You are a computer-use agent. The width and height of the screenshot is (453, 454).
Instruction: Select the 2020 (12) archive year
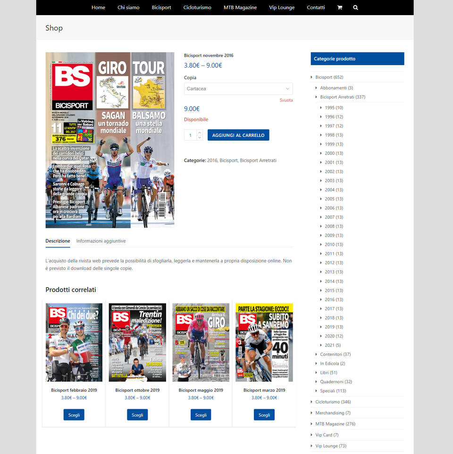(334, 336)
